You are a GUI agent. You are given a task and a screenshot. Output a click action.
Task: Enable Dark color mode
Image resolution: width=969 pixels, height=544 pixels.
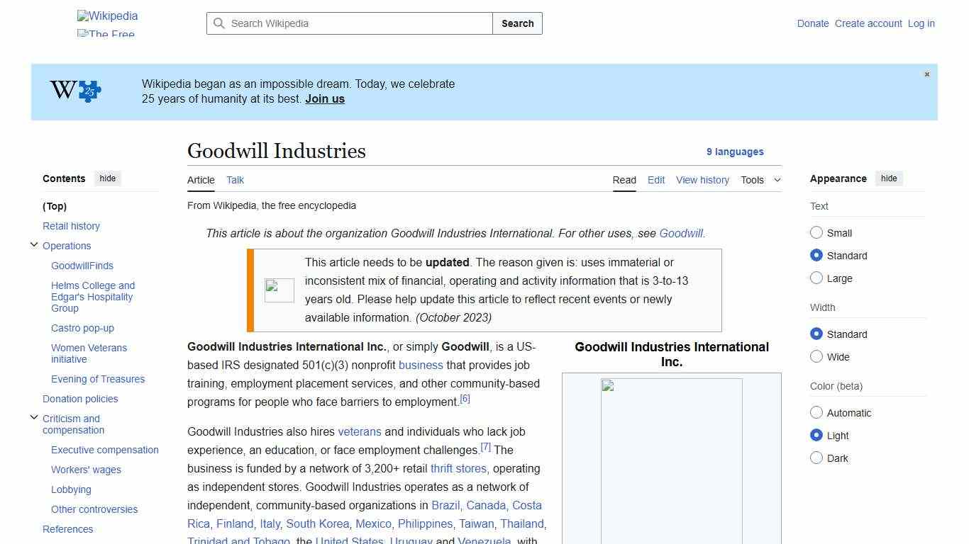pyautogui.click(x=816, y=458)
